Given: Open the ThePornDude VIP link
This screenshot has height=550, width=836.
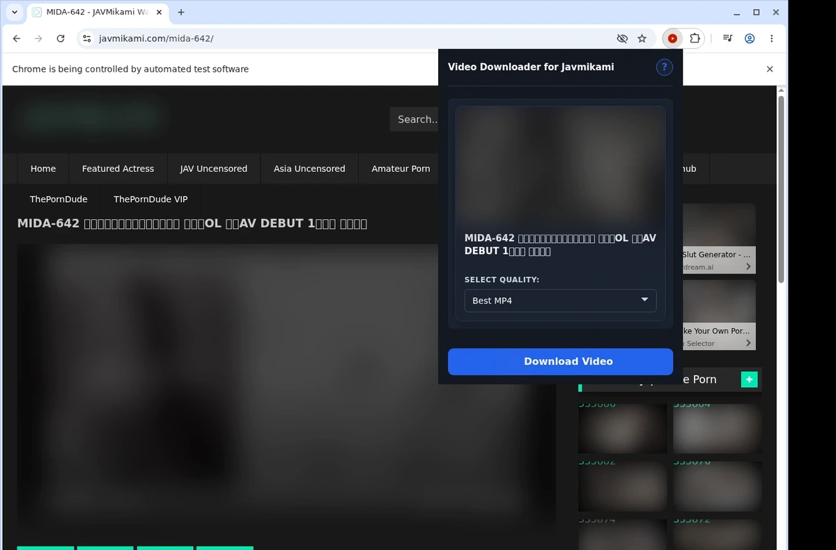Looking at the screenshot, I should pyautogui.click(x=150, y=199).
